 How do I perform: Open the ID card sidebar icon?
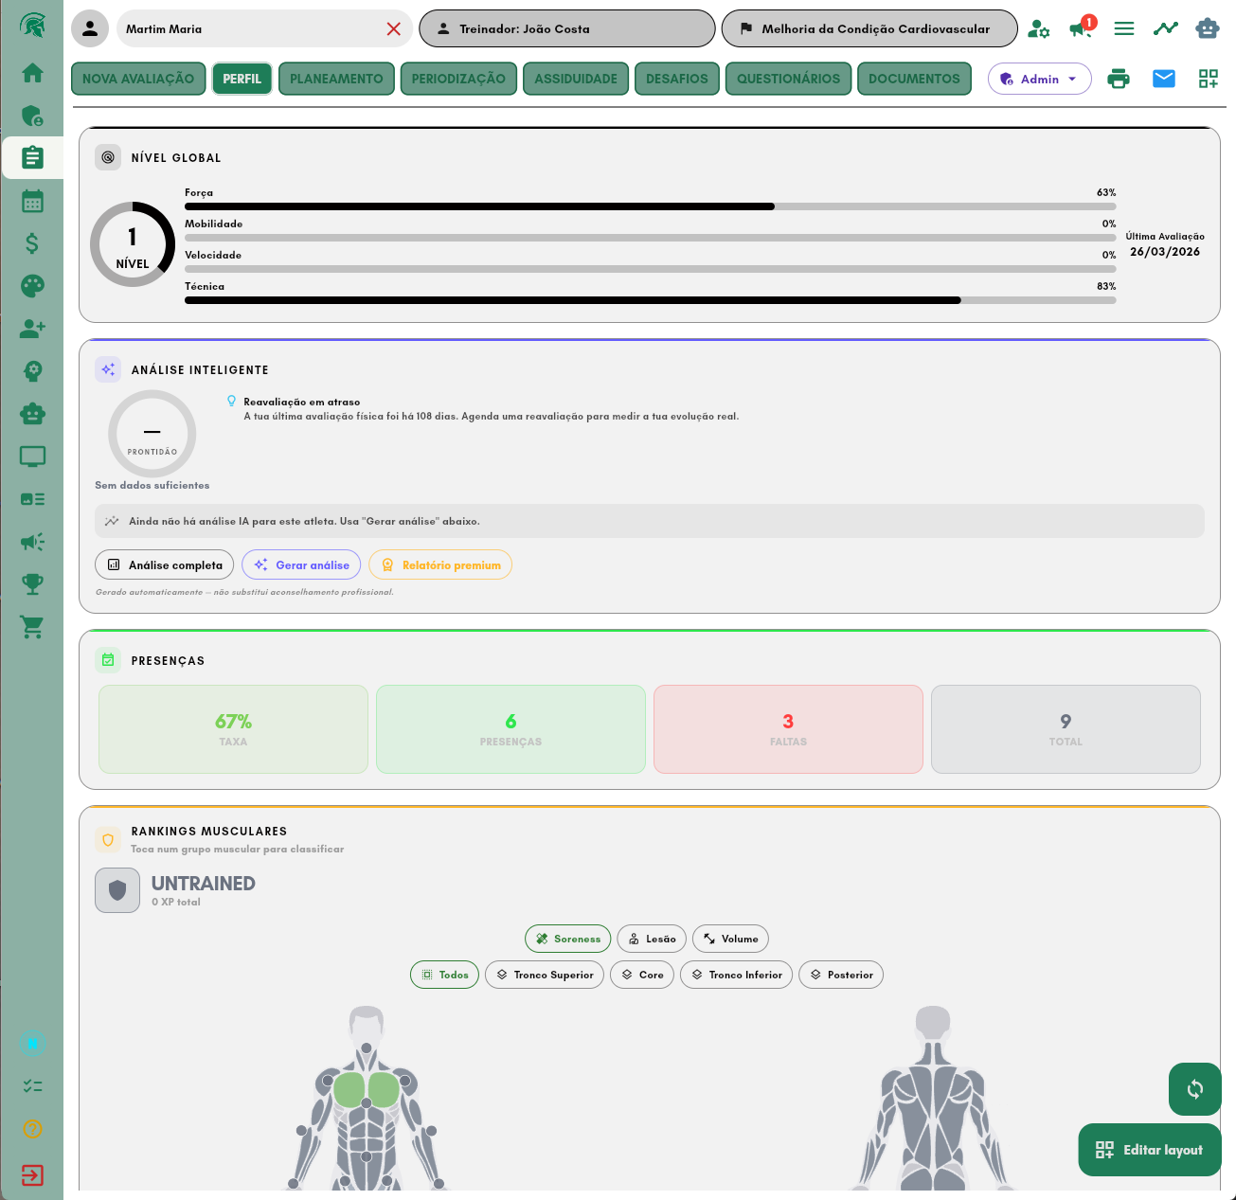click(32, 499)
